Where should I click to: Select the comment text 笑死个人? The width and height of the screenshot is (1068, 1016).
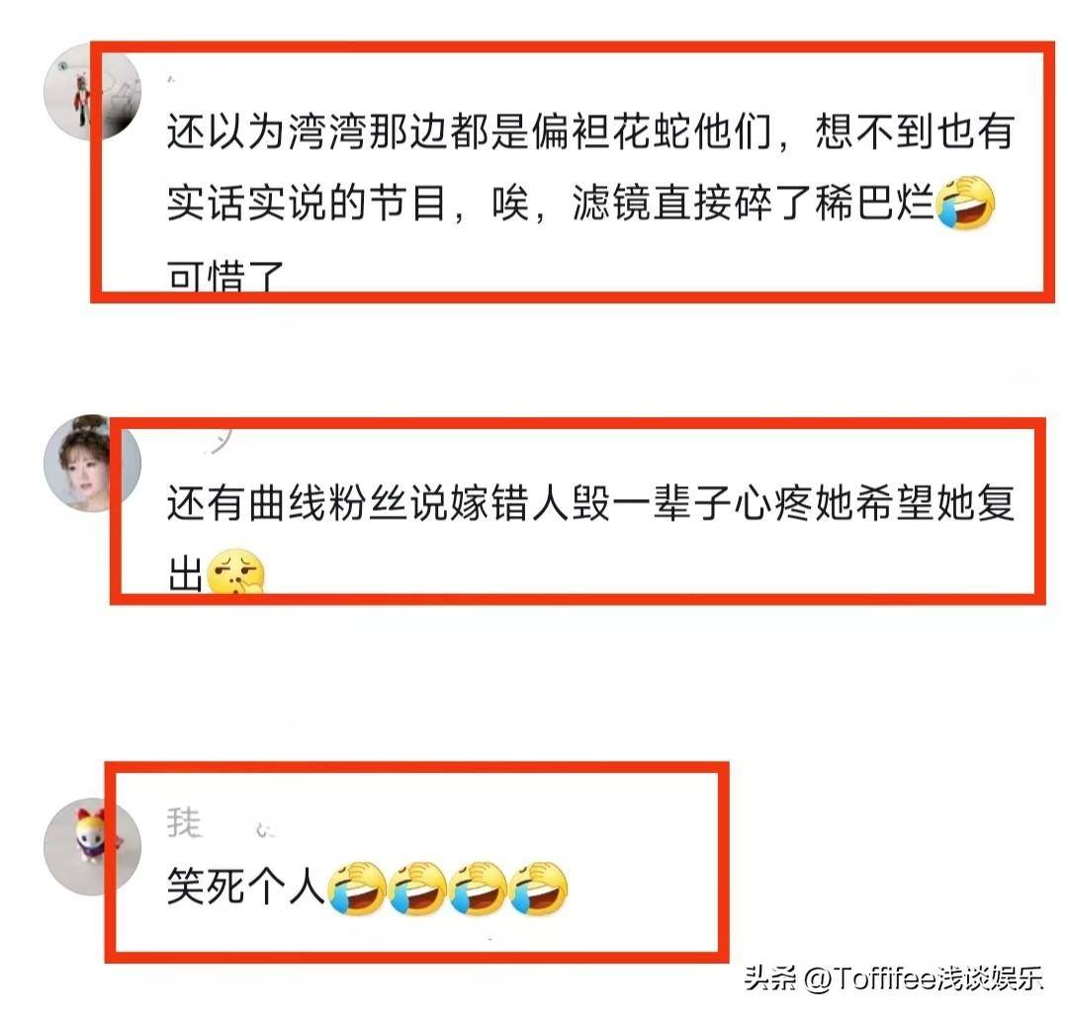tap(246, 888)
